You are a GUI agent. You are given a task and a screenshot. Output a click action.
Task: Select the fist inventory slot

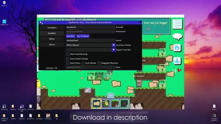pyautogui.click(x=96, y=104)
